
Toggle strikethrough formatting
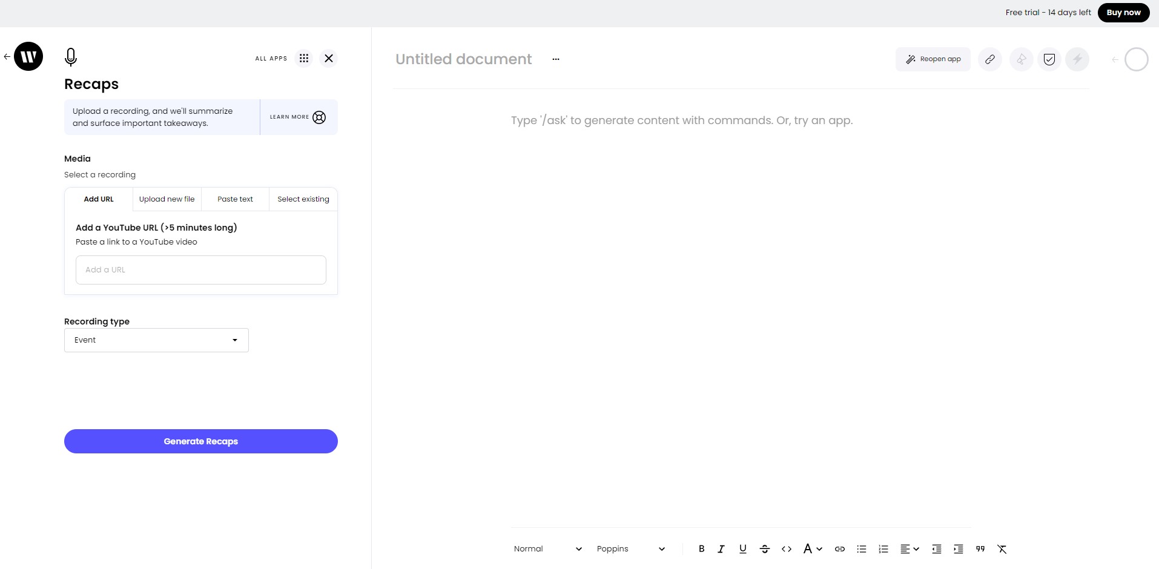[765, 549]
